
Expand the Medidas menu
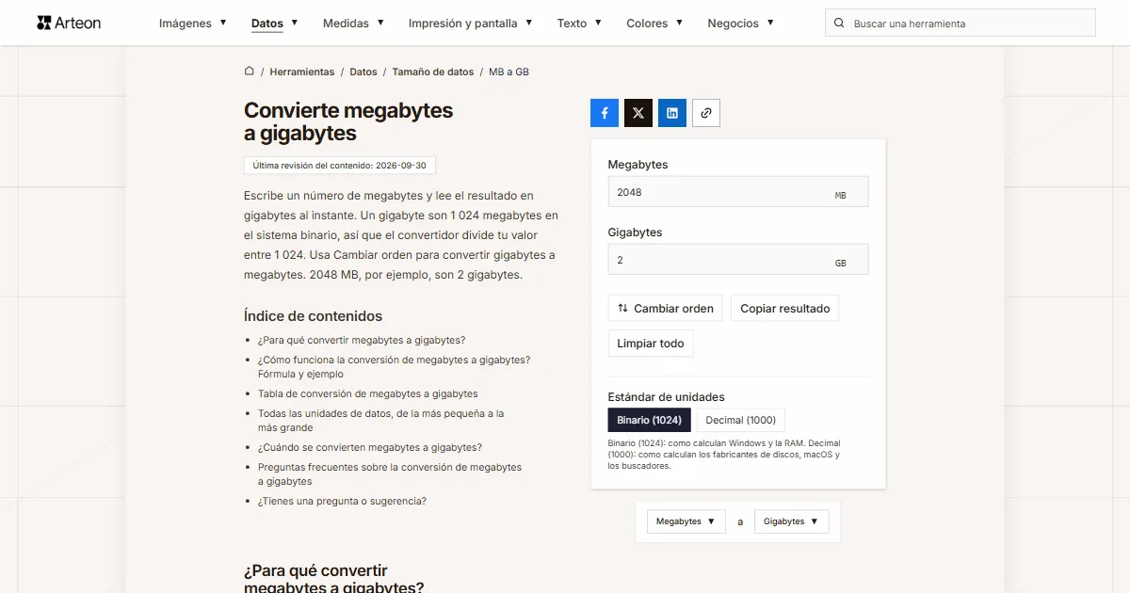(x=353, y=24)
